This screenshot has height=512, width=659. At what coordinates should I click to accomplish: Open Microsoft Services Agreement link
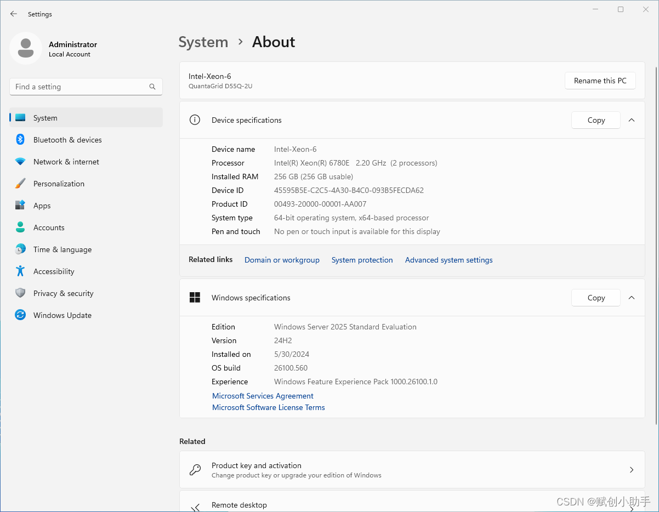(263, 396)
